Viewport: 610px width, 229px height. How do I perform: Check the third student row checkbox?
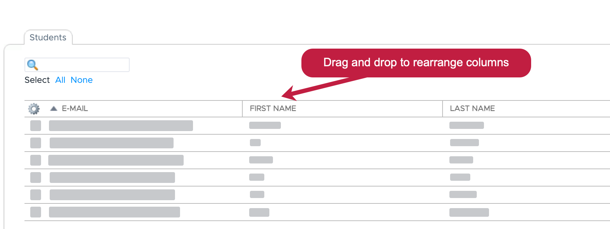(36, 160)
